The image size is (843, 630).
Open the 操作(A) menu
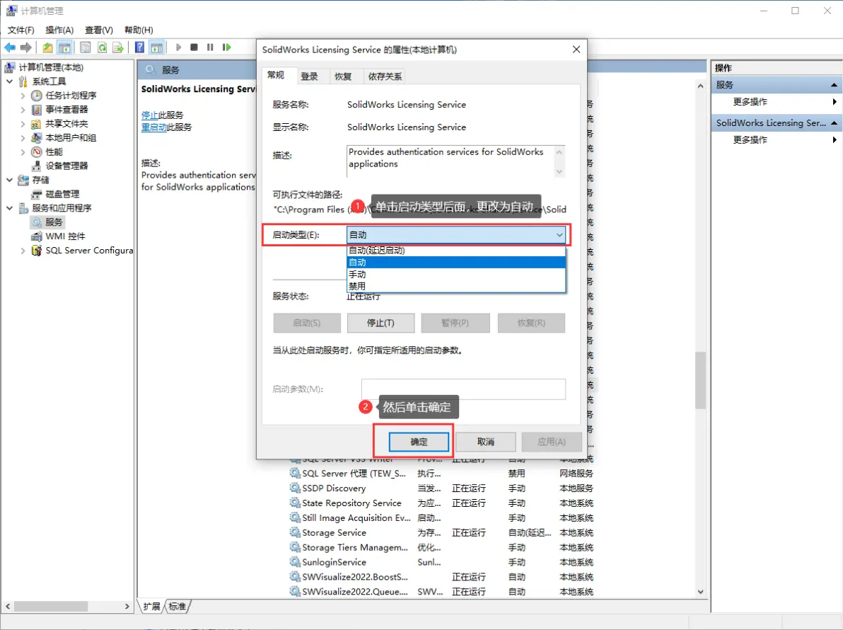[59, 30]
